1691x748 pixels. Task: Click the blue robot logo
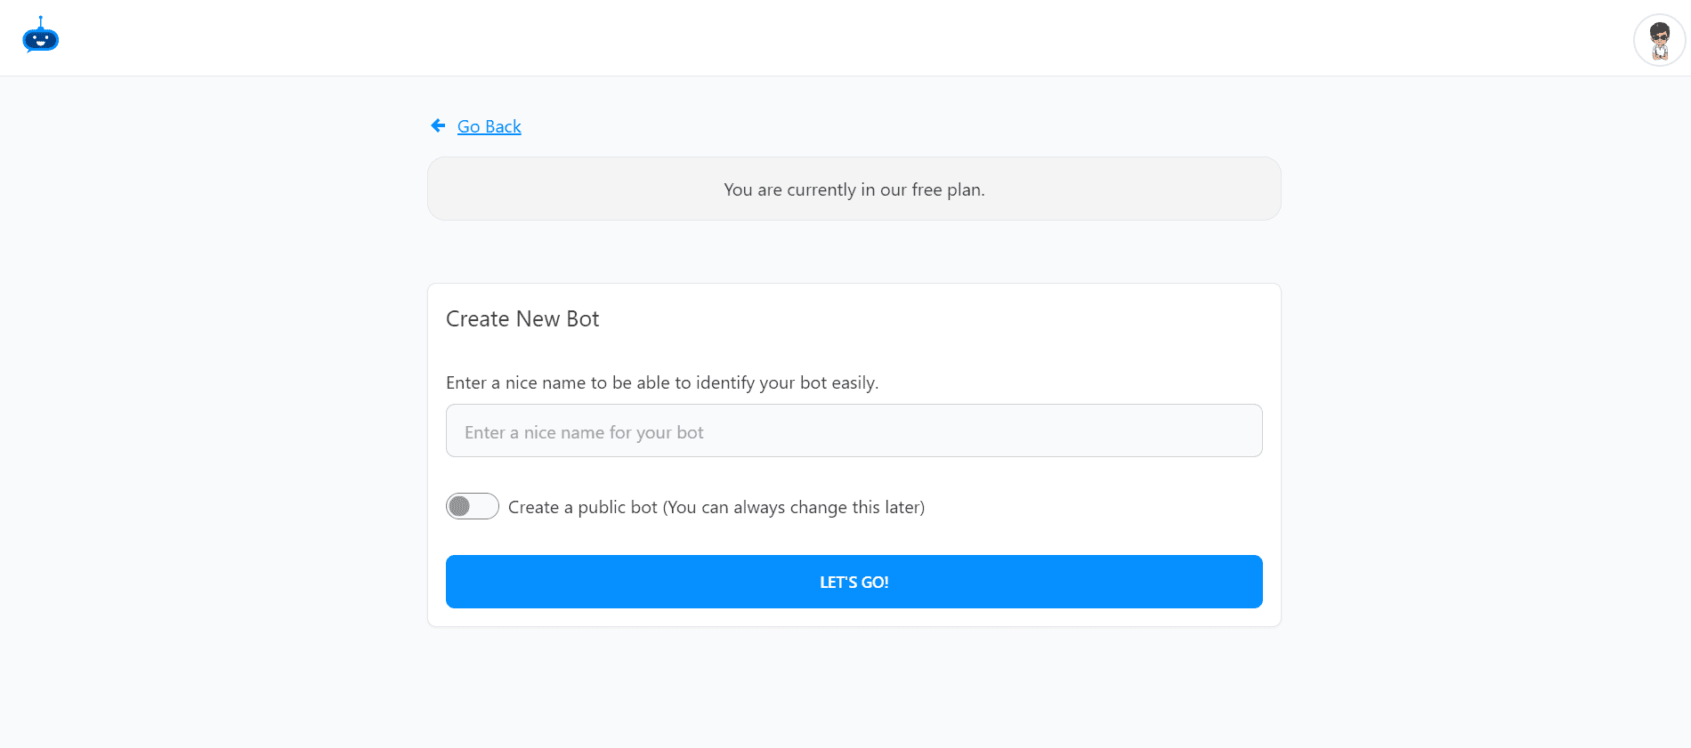[x=40, y=36]
